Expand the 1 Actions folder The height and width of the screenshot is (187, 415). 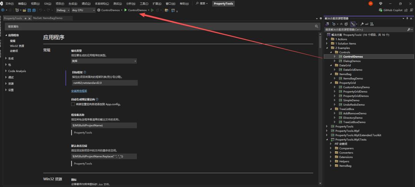click(327, 39)
